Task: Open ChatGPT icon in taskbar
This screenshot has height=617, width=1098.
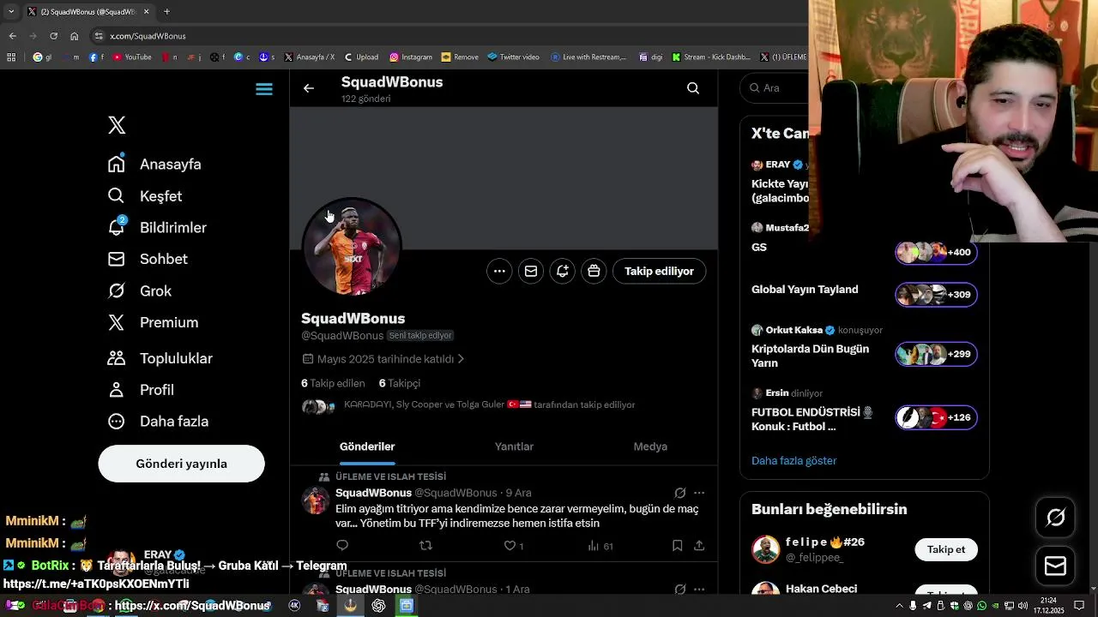Action: click(378, 606)
